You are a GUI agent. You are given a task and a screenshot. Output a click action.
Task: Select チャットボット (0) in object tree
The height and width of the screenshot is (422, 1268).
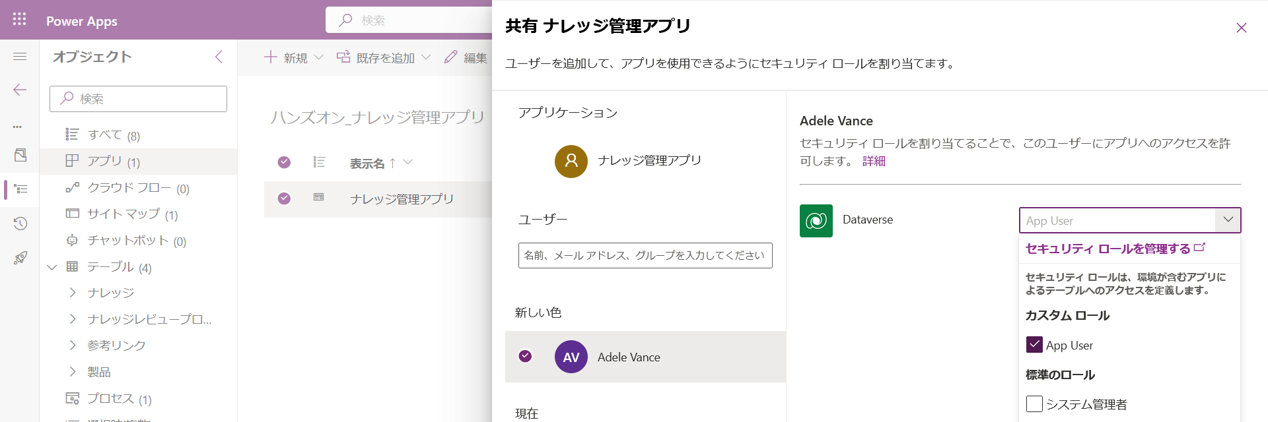139,241
